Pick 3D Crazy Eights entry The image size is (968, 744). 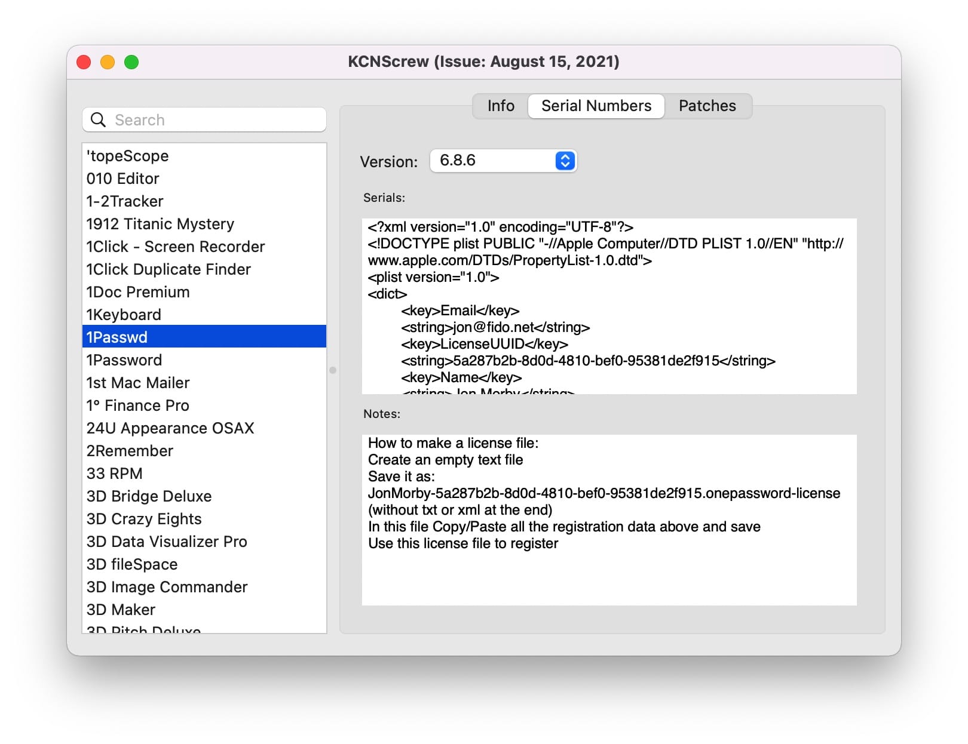204,519
